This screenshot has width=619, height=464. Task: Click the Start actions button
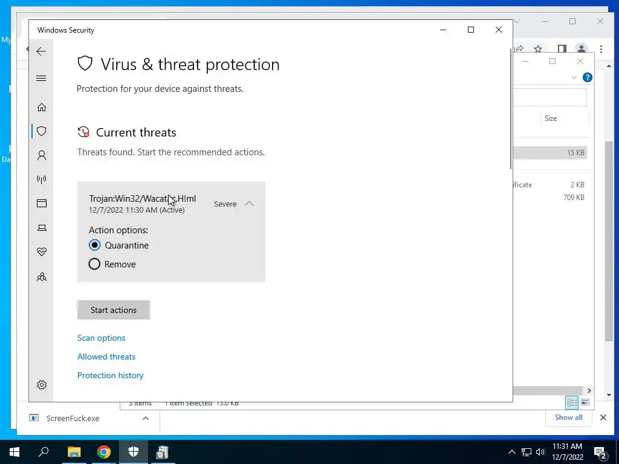click(113, 310)
